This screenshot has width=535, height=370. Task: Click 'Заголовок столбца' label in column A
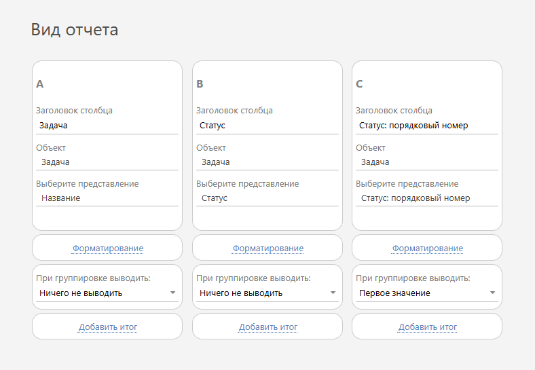coord(74,111)
